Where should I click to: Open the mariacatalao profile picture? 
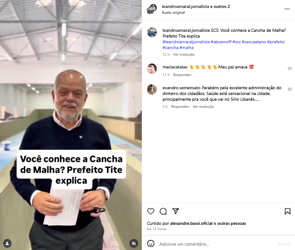click(x=152, y=68)
